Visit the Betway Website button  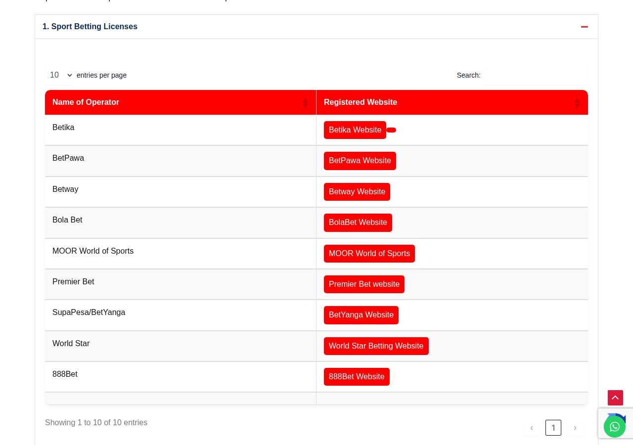point(357,192)
